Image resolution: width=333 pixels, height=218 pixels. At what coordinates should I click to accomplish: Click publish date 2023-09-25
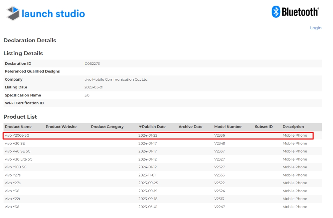pyautogui.click(x=148, y=183)
